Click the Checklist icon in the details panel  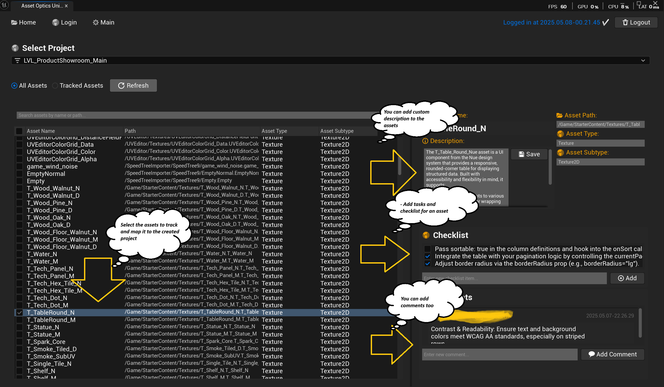426,235
